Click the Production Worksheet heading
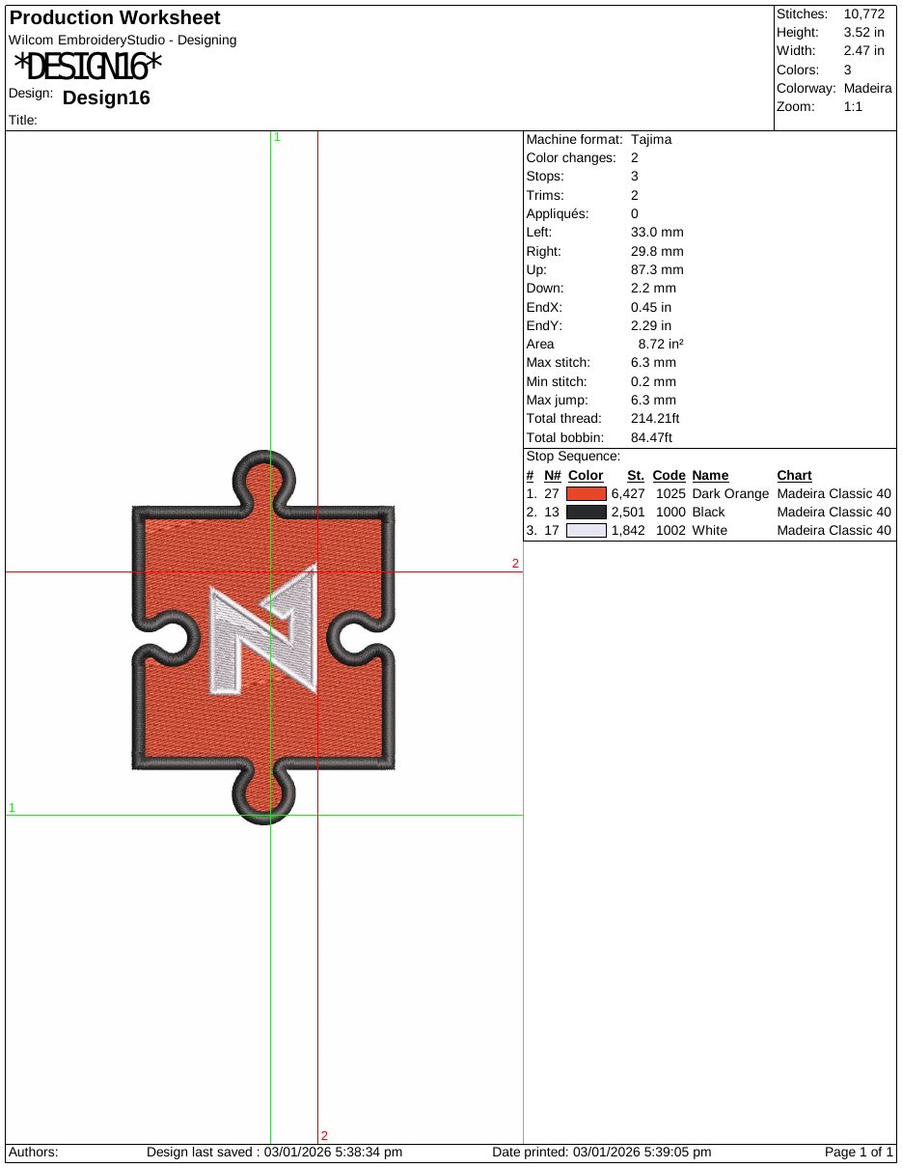 point(115,17)
